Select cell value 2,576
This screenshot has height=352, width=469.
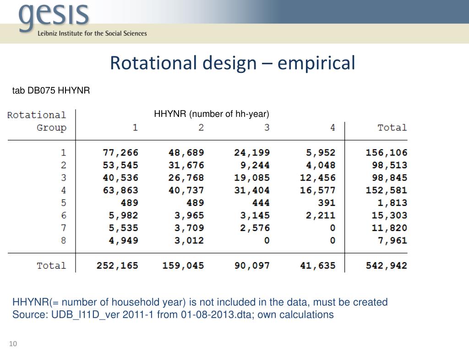(255, 228)
